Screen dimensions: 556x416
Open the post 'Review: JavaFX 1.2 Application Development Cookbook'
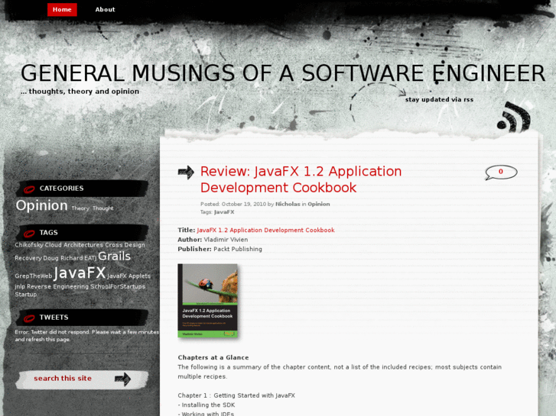pos(301,179)
